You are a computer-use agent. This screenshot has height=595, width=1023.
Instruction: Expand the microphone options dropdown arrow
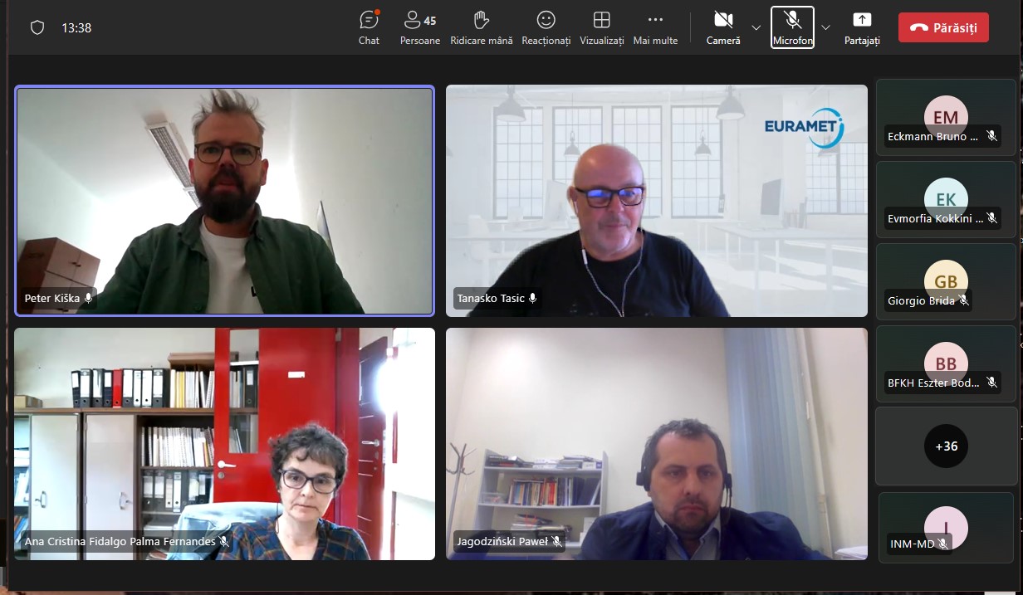[x=825, y=27]
